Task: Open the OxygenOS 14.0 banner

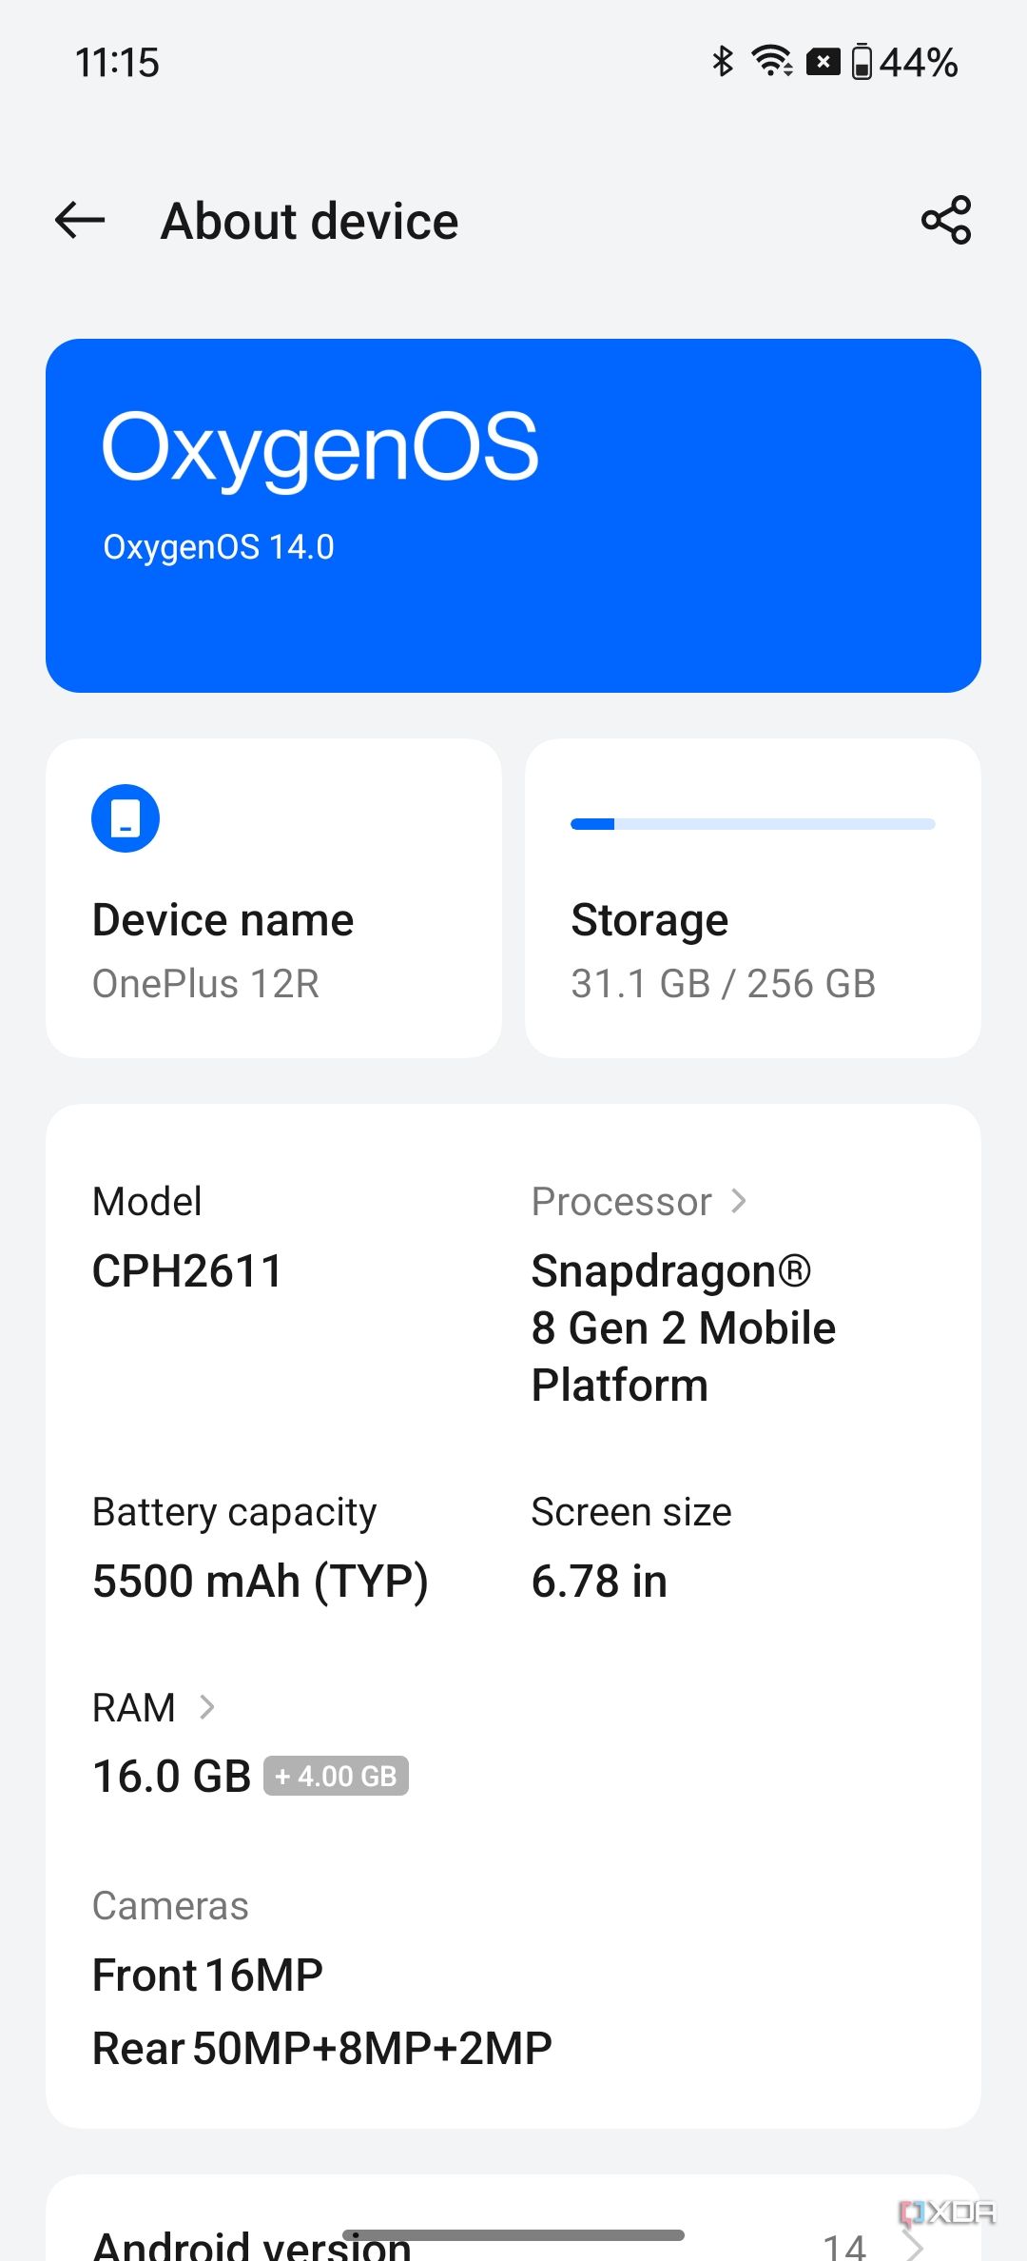Action: (513, 515)
